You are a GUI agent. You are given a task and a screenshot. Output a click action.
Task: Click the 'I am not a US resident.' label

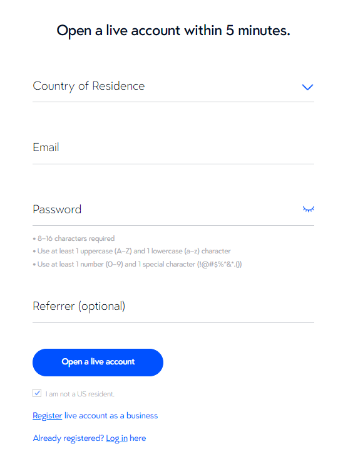pos(79,394)
